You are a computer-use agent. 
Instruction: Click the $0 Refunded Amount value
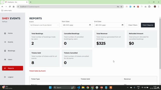pyautogui.click(x=131, y=43)
